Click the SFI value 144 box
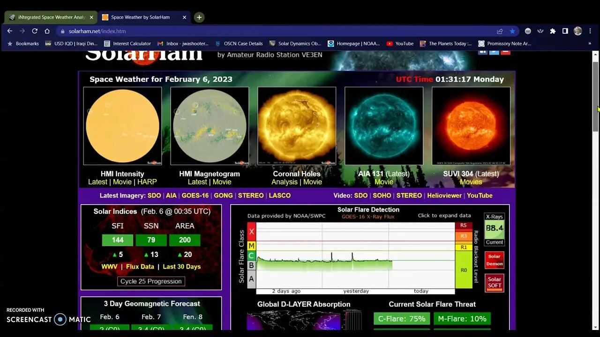 click(x=118, y=240)
